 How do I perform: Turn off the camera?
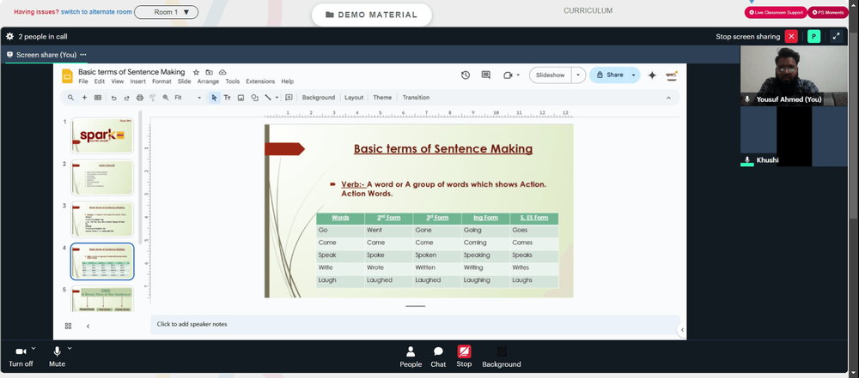coord(21,357)
